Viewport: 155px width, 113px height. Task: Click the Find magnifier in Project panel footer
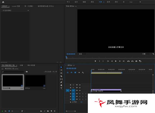pyautogui.click(x=45, y=111)
